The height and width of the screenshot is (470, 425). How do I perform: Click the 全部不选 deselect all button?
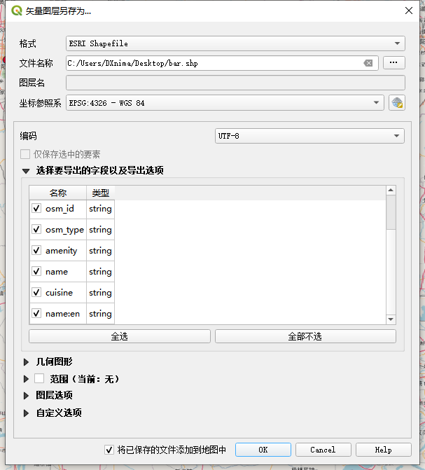[305, 336]
